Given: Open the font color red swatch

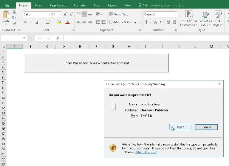Looking at the screenshot, I should point(67,22).
